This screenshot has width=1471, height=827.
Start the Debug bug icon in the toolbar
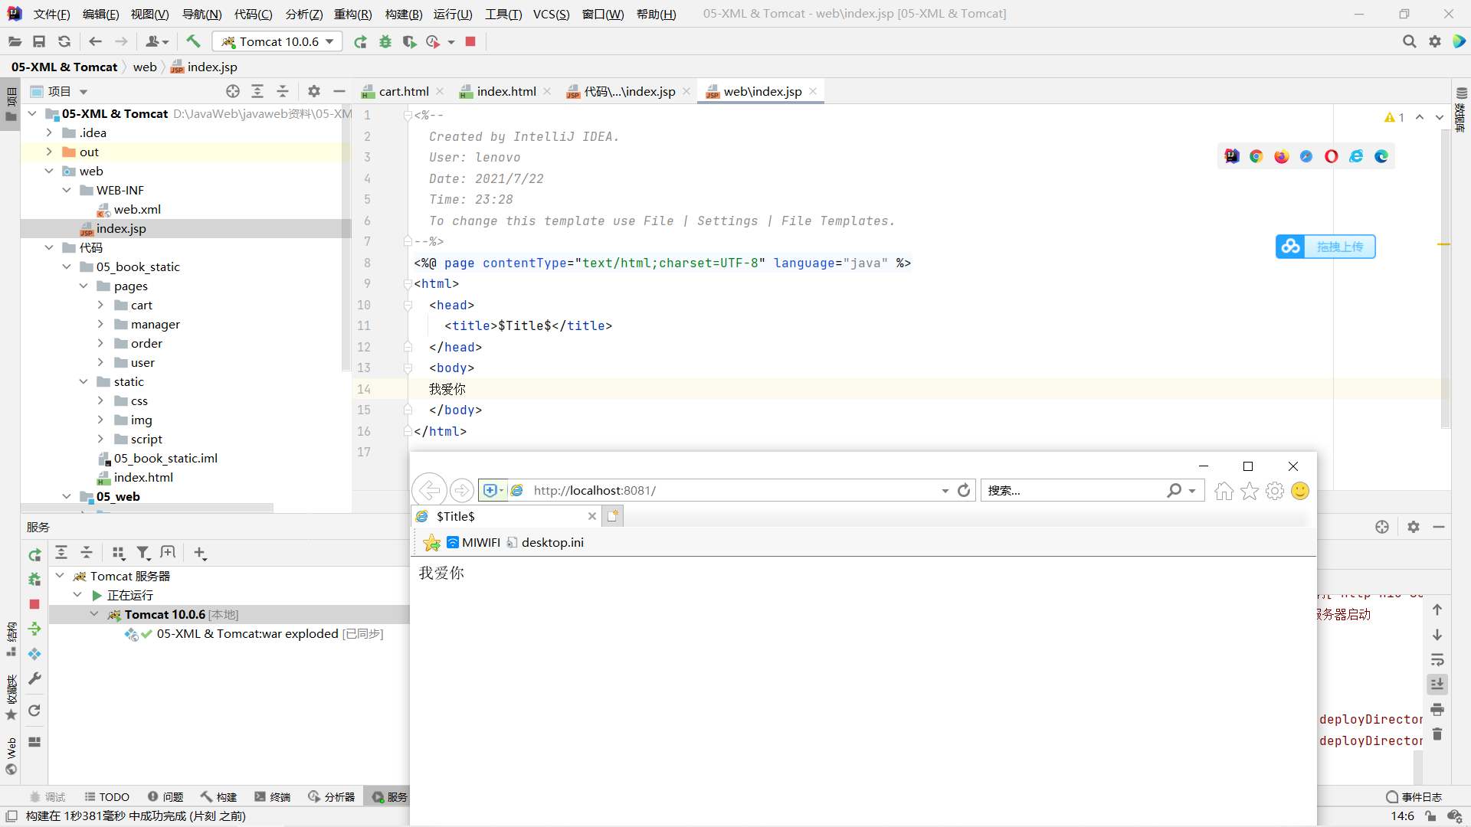pyautogui.click(x=385, y=41)
